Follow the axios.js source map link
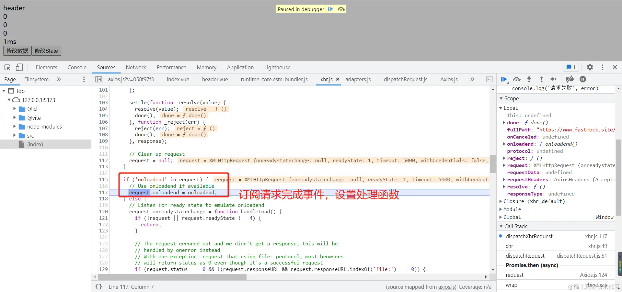 coord(447,287)
